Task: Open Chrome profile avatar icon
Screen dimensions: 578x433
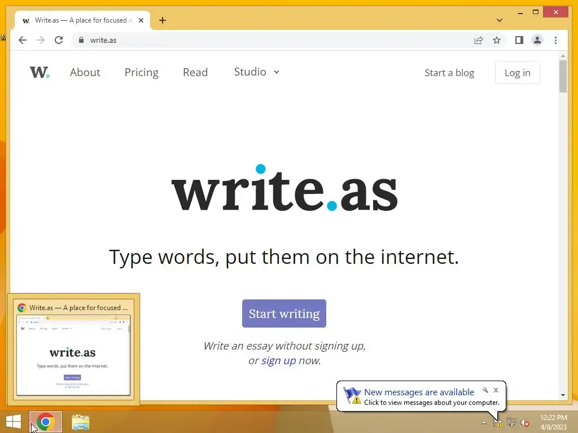Action: [537, 40]
